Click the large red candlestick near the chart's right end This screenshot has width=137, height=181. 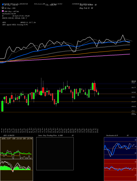pos(95,87)
